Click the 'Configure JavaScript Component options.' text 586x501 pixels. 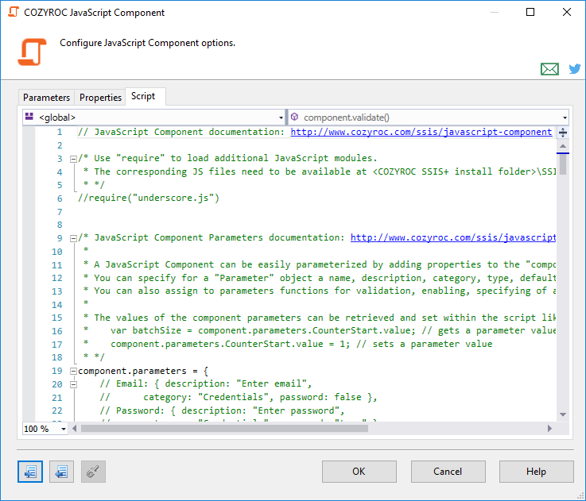pyautogui.click(x=148, y=43)
